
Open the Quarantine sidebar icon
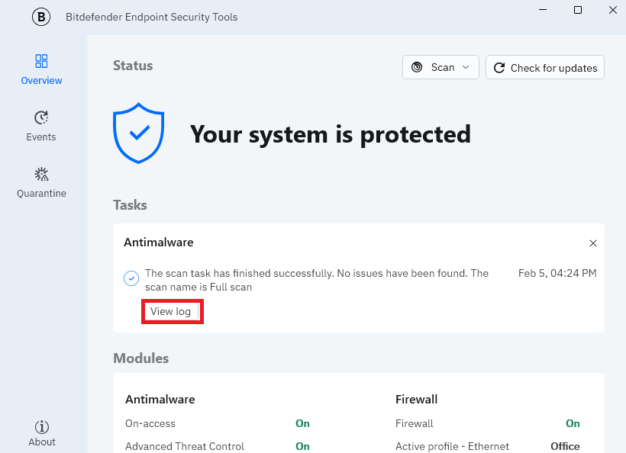click(x=41, y=174)
